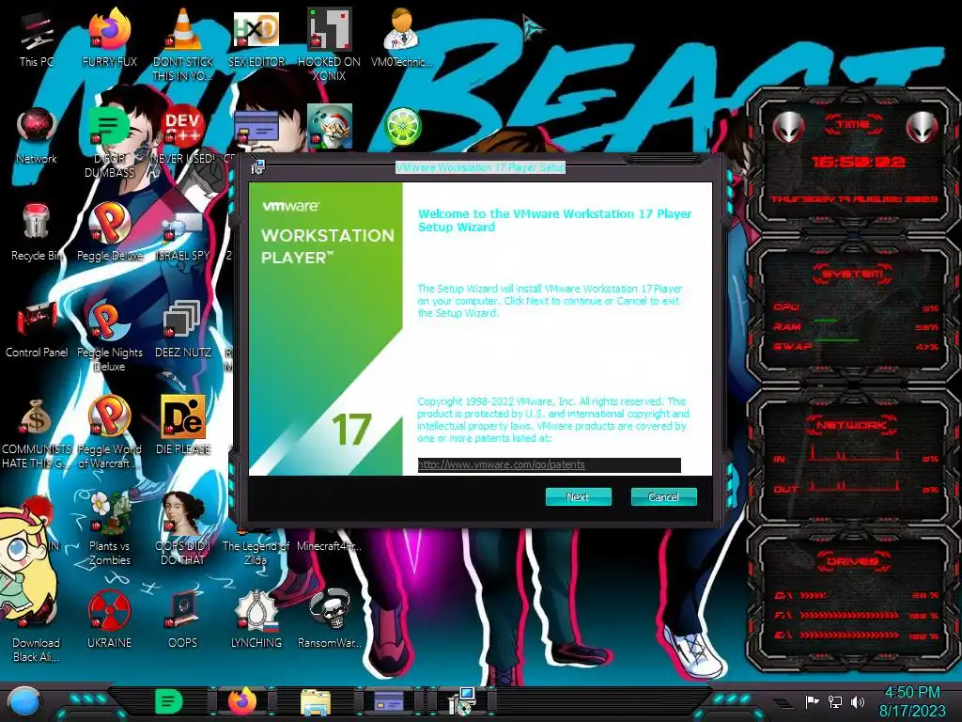Select the This PC desktop icon

pyautogui.click(x=37, y=39)
